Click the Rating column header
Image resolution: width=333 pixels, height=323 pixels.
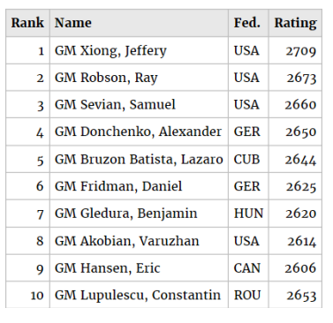click(296, 23)
